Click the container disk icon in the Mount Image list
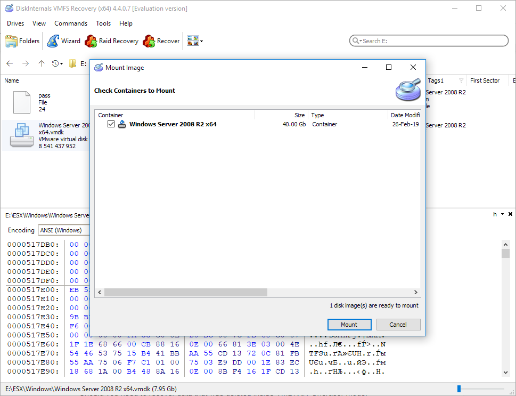Image resolution: width=516 pixels, height=396 pixels. click(x=122, y=124)
